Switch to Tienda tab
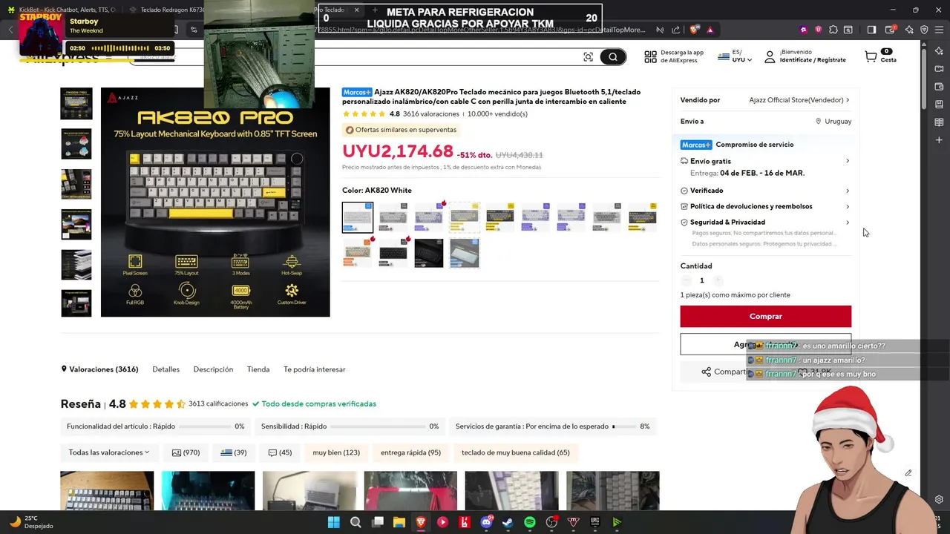 258,369
